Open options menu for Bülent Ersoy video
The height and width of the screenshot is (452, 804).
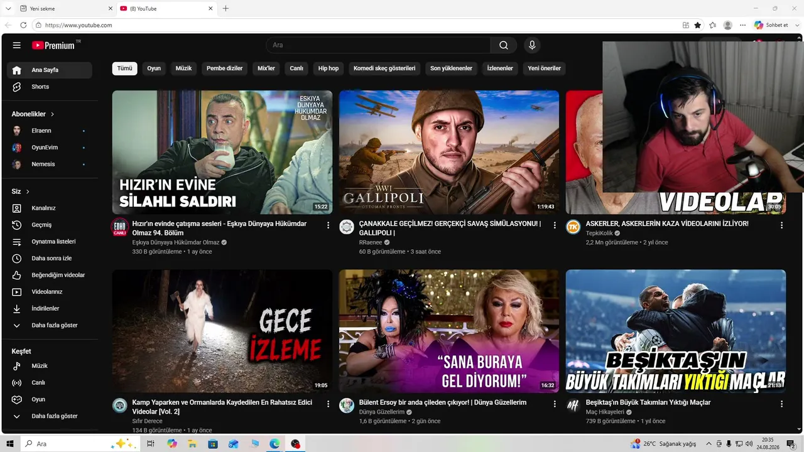[555, 404]
